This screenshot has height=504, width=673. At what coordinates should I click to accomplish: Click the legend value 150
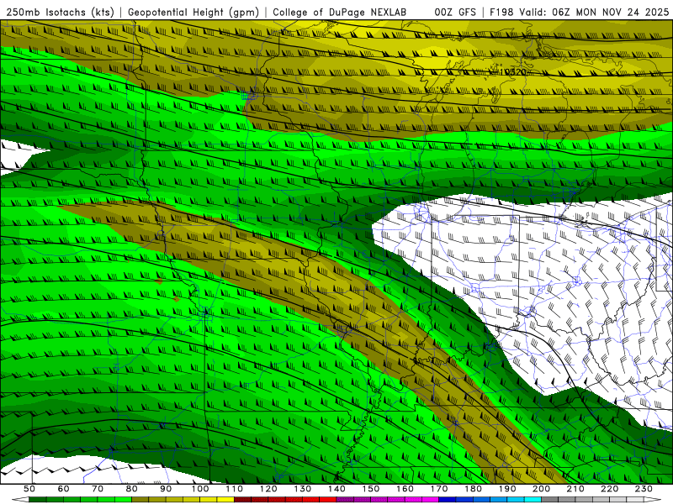(x=371, y=489)
